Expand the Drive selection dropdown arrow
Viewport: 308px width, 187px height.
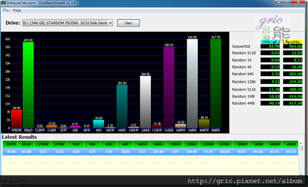[110, 23]
